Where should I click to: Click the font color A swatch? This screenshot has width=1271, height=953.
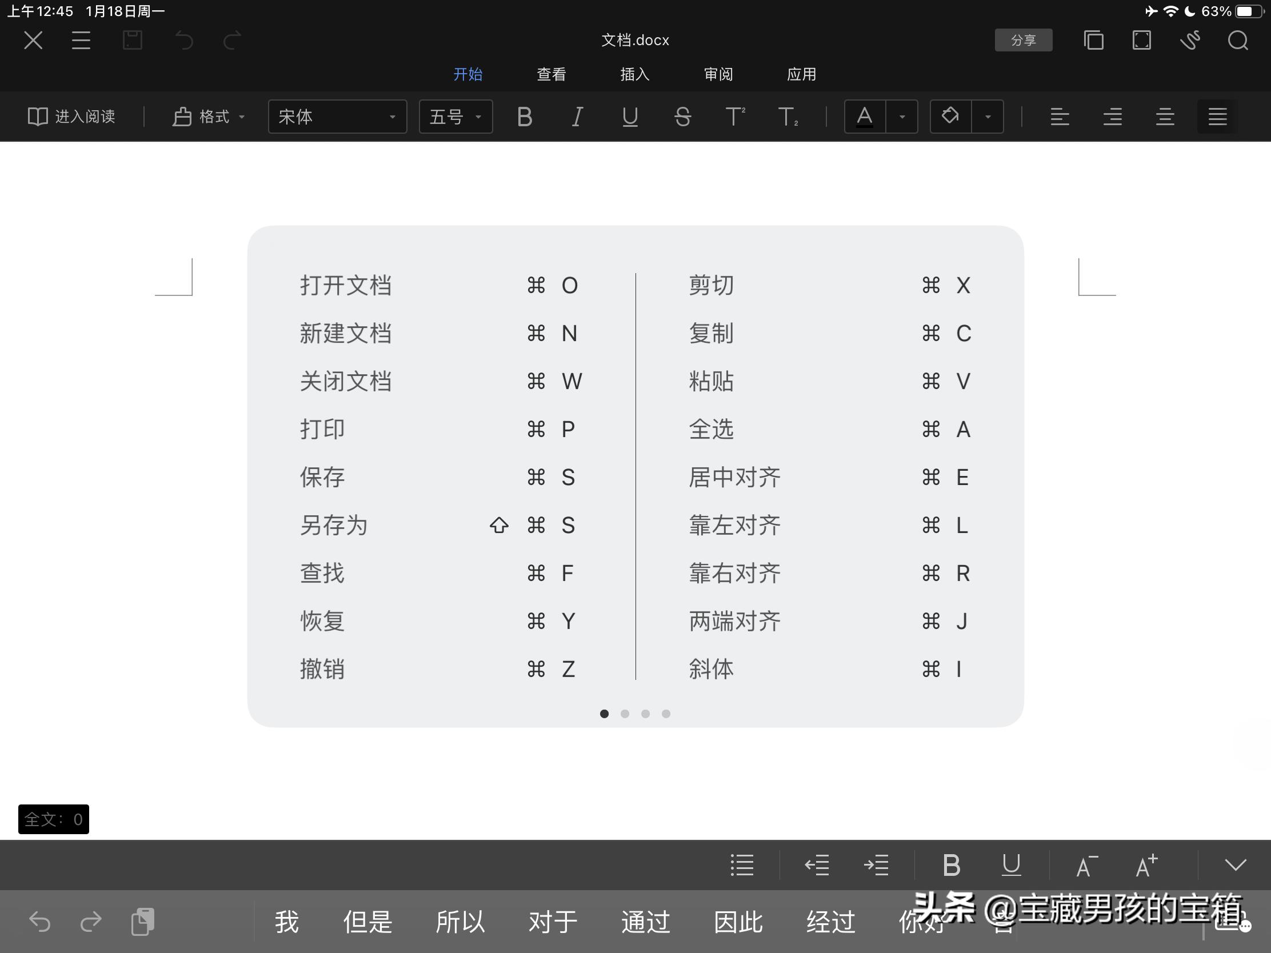pos(865,117)
